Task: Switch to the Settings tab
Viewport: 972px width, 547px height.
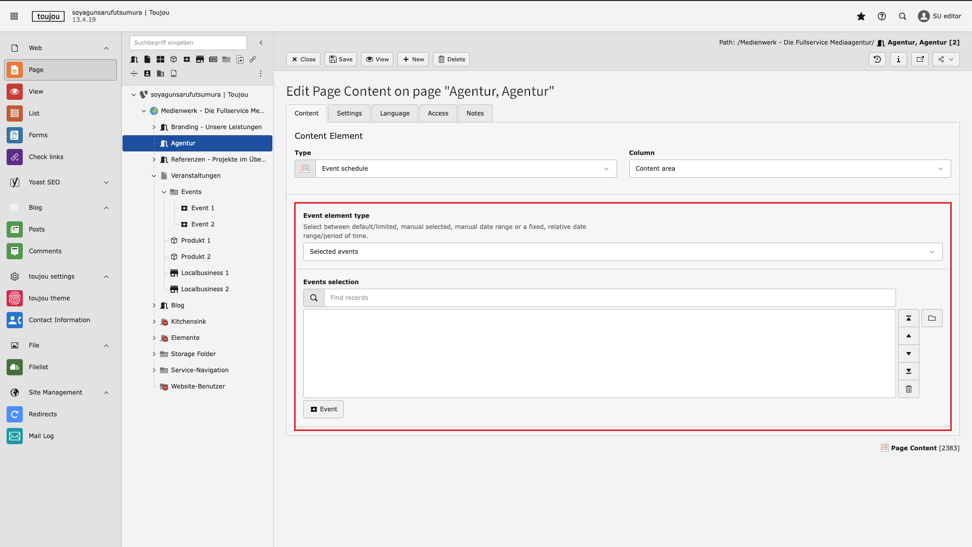Action: [349, 113]
